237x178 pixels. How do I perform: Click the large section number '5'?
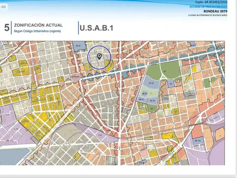point(7,28)
